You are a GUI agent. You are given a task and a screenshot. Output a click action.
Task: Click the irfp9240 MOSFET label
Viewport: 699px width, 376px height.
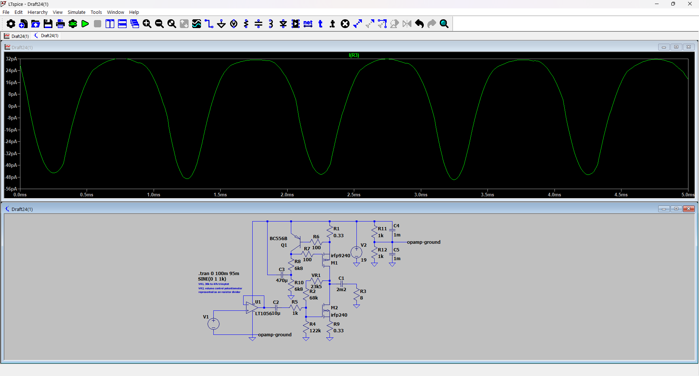[340, 256]
